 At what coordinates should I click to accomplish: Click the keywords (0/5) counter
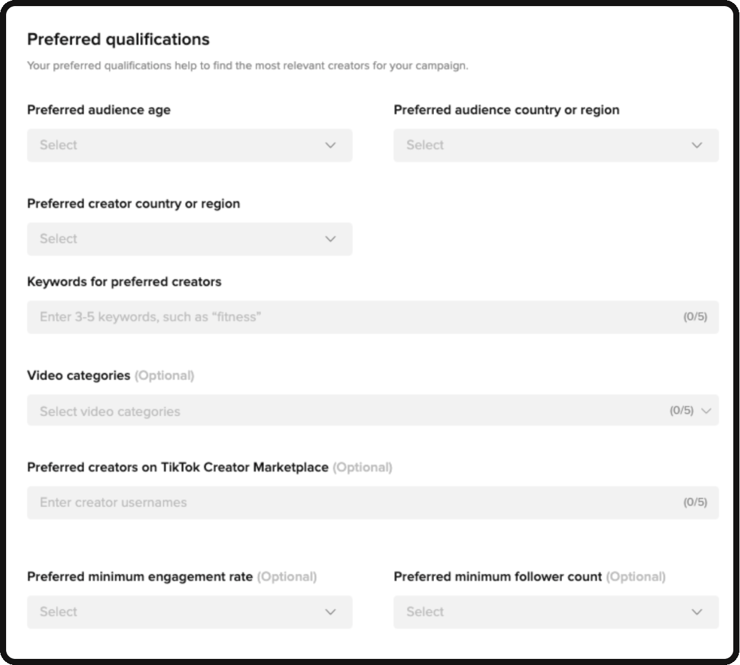point(695,317)
